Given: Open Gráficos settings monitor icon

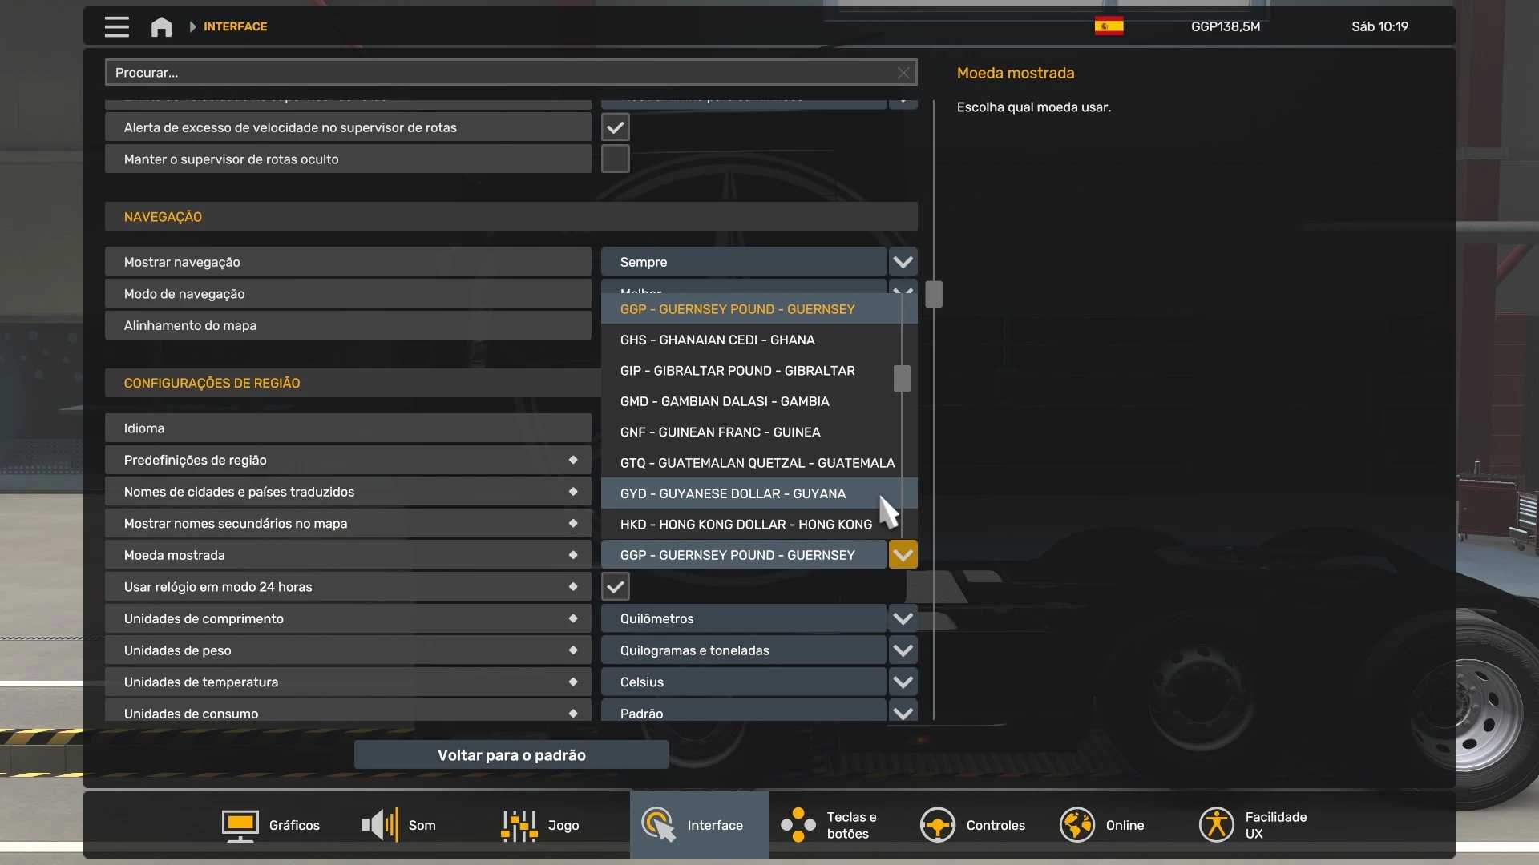Looking at the screenshot, I should (240, 825).
